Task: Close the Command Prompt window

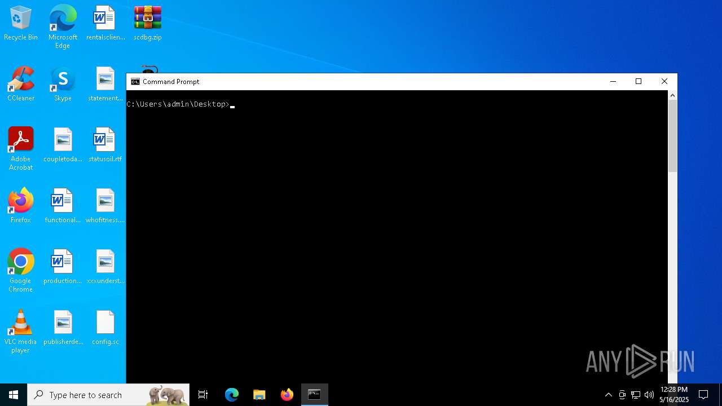Action: (664, 82)
